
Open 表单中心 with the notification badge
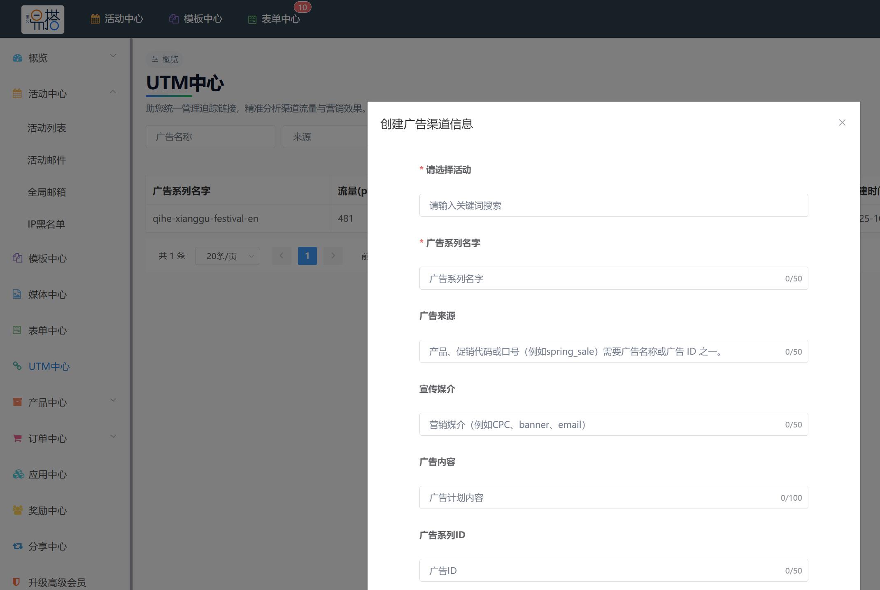275,19
